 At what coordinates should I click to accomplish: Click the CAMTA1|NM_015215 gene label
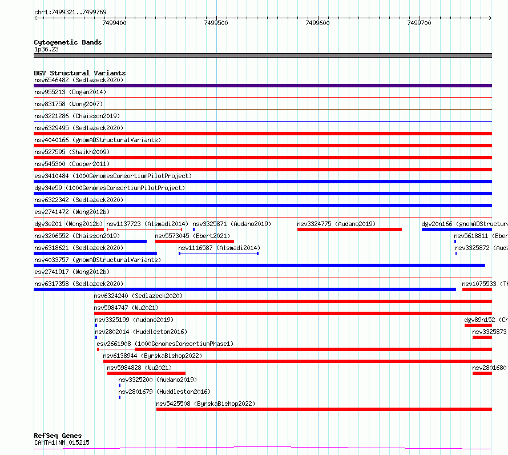pos(62,442)
